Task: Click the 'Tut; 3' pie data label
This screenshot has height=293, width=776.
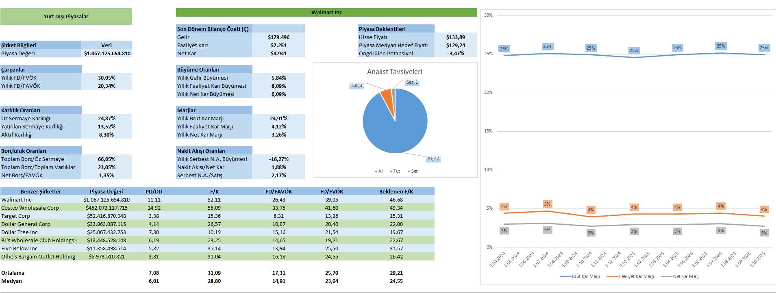Action: tap(356, 86)
